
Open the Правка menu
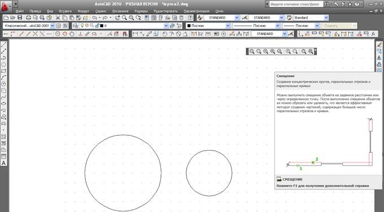(35, 11)
